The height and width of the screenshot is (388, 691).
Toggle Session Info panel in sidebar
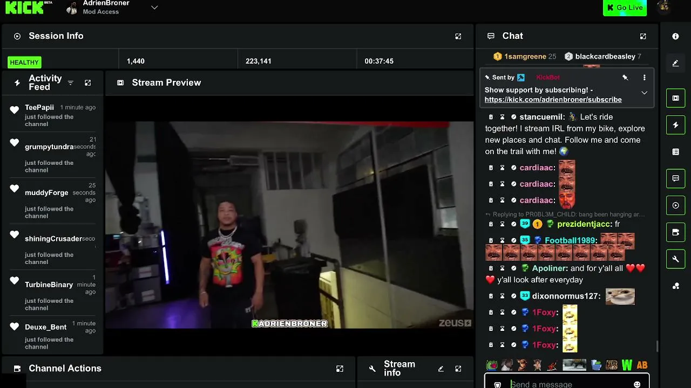[x=675, y=205]
